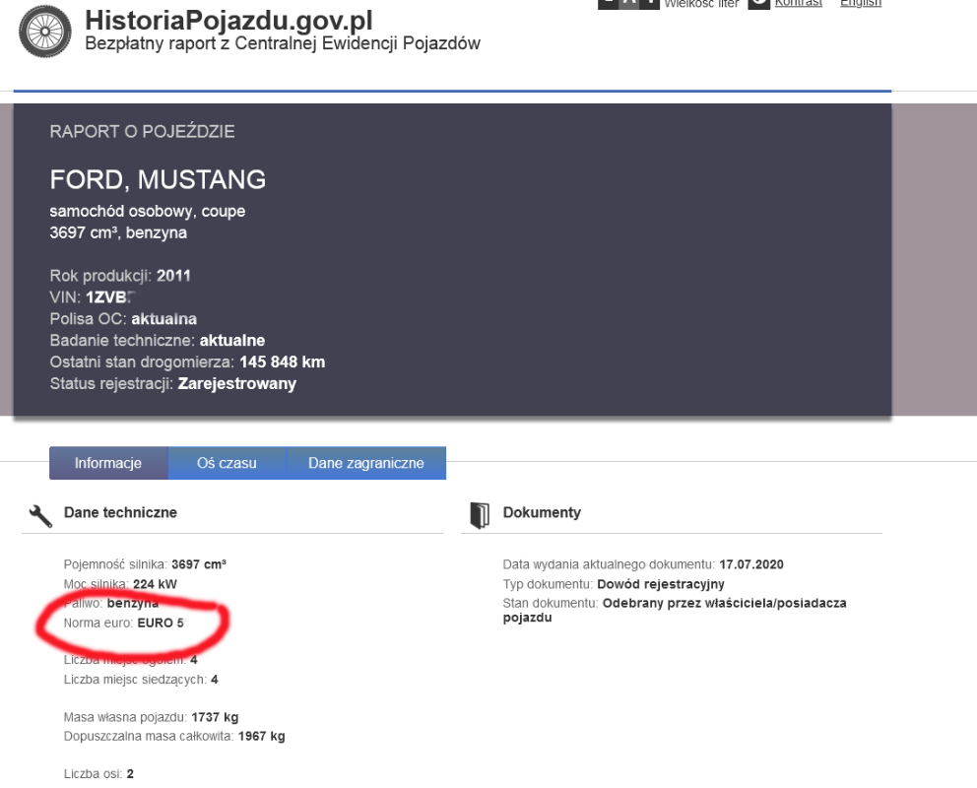Switch the language via the English link
977x788 pixels.
tap(860, 3)
